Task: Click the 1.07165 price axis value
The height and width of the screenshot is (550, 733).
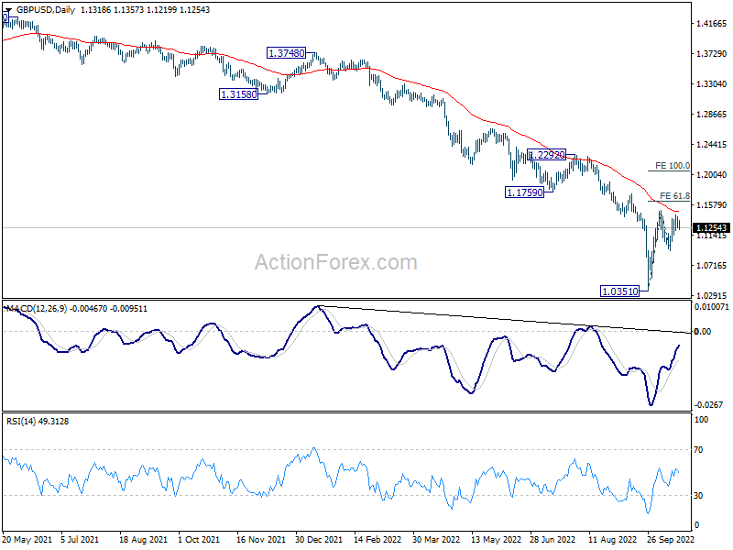Action: pyautogui.click(x=712, y=266)
